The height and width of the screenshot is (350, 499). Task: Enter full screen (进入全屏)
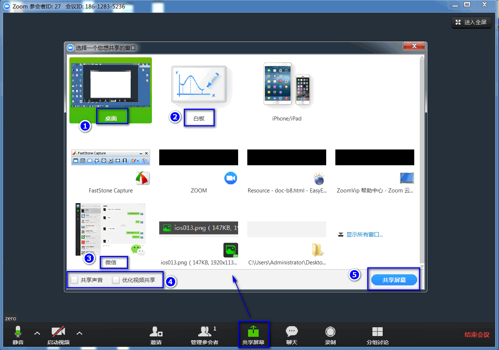pyautogui.click(x=471, y=22)
